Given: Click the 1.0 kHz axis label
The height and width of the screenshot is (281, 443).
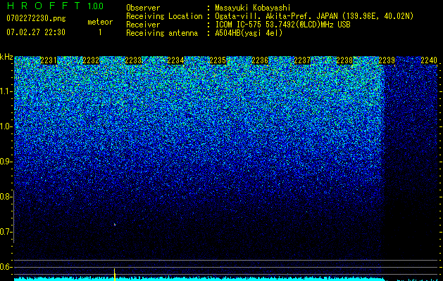Looking at the screenshot, I should tap(5, 126).
